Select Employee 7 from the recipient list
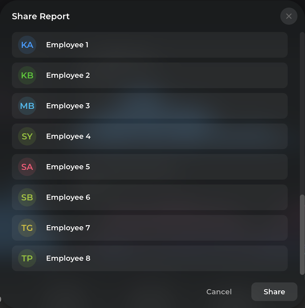The image size is (305, 308). pos(149,228)
